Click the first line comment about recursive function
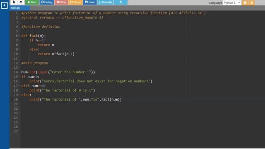The height and width of the screenshot is (149, 265). (113, 13)
